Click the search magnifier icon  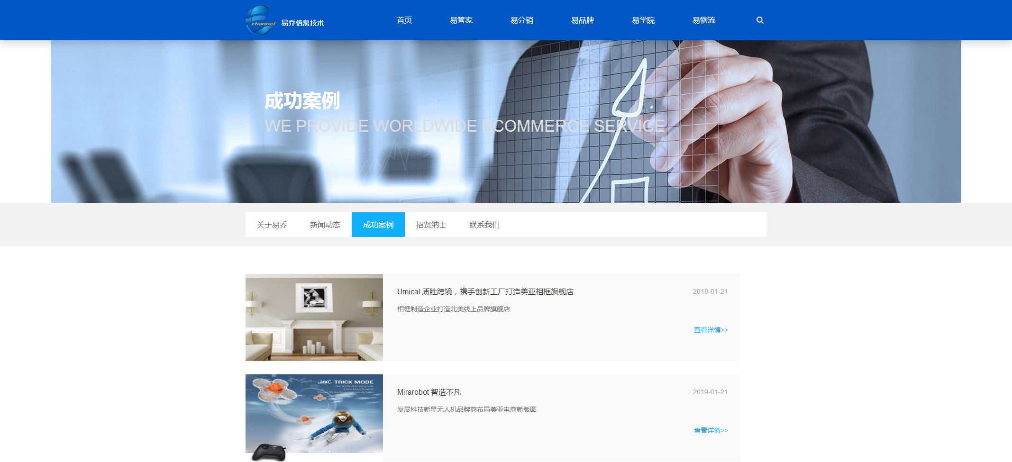[760, 20]
